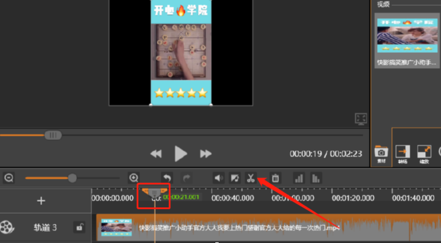Play the video preview
Viewport: 441px width, 243px height.
(180, 153)
